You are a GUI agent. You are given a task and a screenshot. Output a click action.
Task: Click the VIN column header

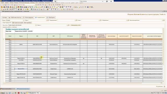click(37, 36)
